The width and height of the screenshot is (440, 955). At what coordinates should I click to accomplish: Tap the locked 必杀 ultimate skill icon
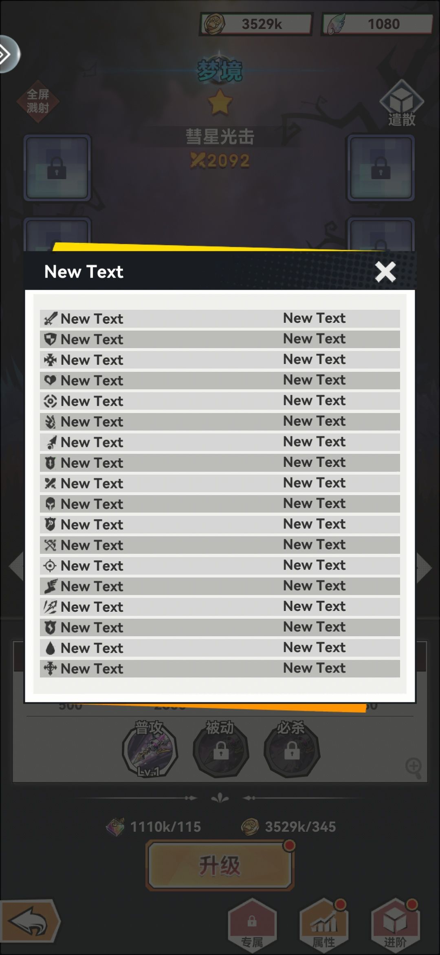coord(292,749)
